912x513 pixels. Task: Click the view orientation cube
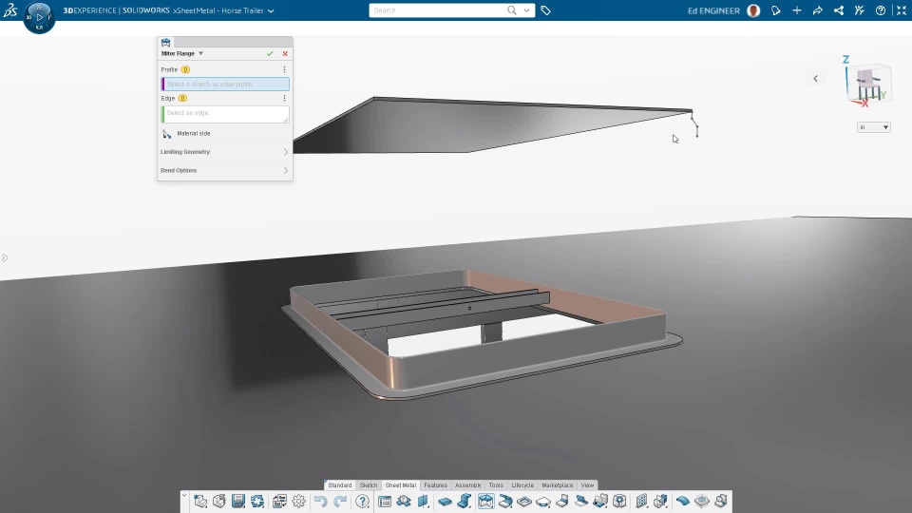point(869,84)
